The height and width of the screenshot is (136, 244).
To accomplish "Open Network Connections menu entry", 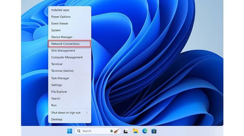I will pos(69,44).
